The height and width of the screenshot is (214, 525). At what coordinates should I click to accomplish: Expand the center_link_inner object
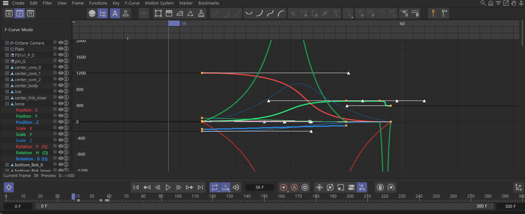(x=7, y=98)
